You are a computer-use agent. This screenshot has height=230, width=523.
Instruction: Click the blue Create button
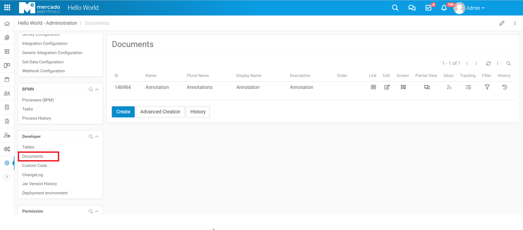coord(123,112)
